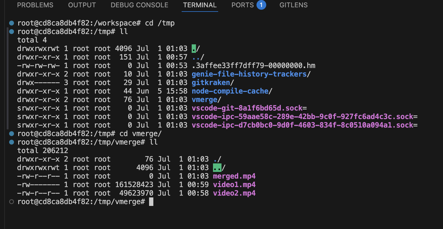The image size is (443, 229).
Task: Click the 'cd /tmp' command text
Action: 160,23
